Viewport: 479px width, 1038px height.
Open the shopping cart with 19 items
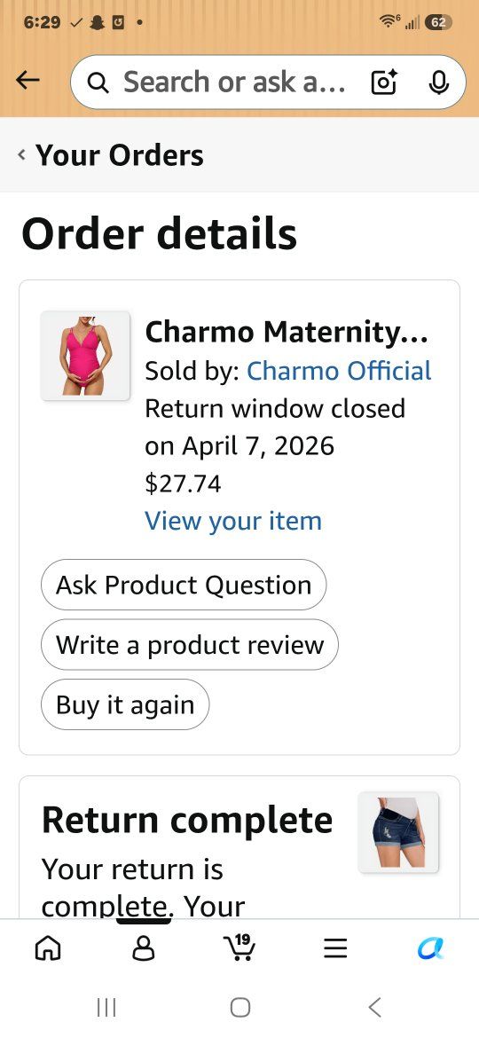click(x=239, y=947)
